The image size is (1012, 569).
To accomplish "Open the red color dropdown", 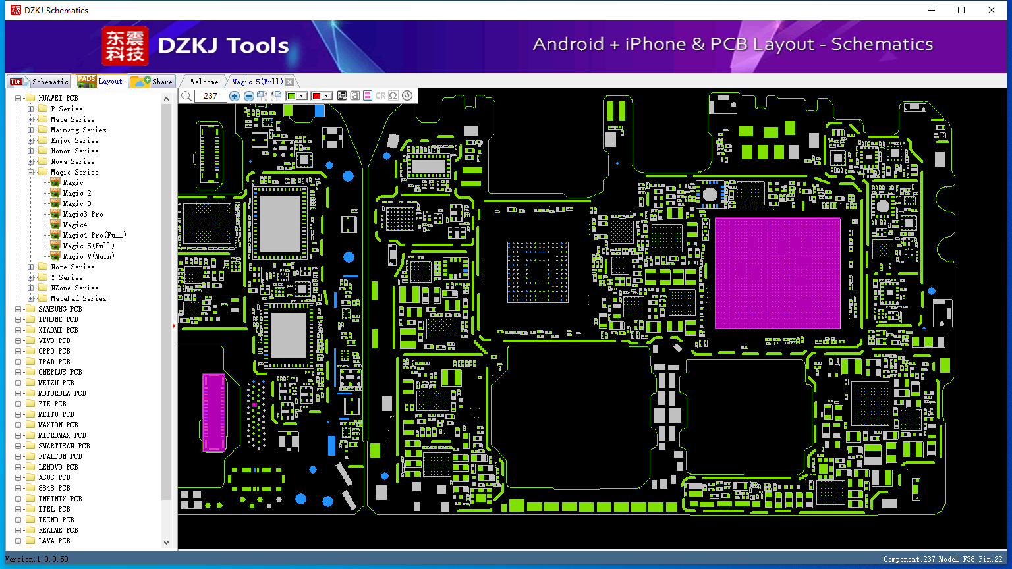I will 326,96.
